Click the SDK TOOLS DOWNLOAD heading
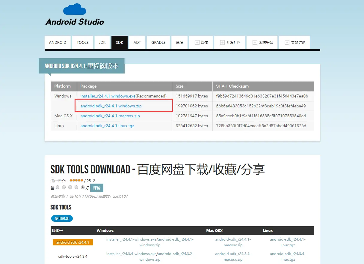Screen dimensions: 364x264 click(x=158, y=169)
